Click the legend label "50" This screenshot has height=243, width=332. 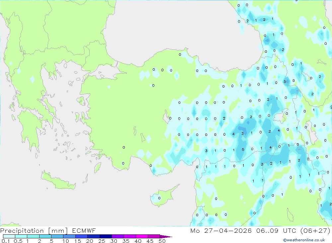point(162,241)
